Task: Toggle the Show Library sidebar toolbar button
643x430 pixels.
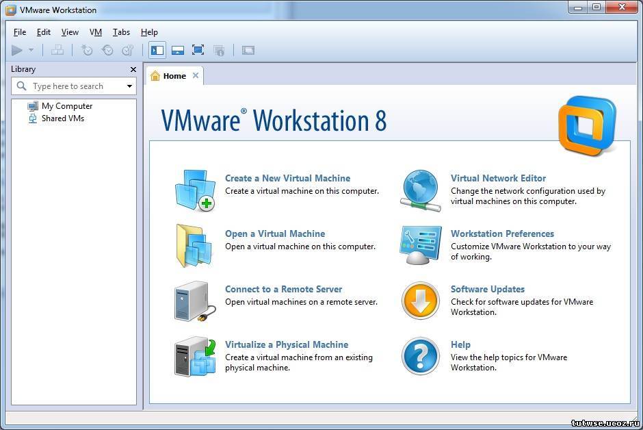Action: click(x=157, y=51)
